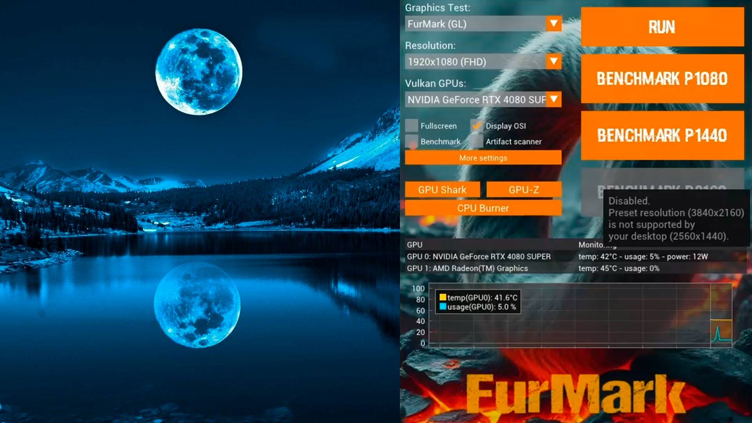Enable the Fullscreen checkbox
The width and height of the screenshot is (752, 423).
(x=412, y=126)
